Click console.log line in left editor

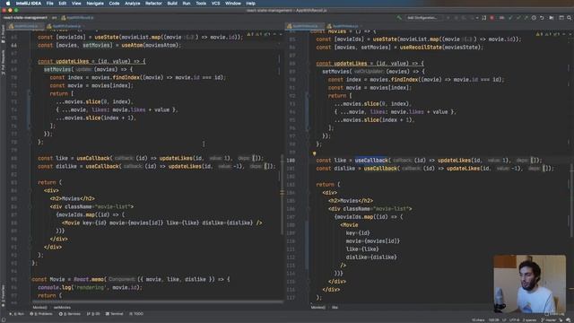pos(90,287)
